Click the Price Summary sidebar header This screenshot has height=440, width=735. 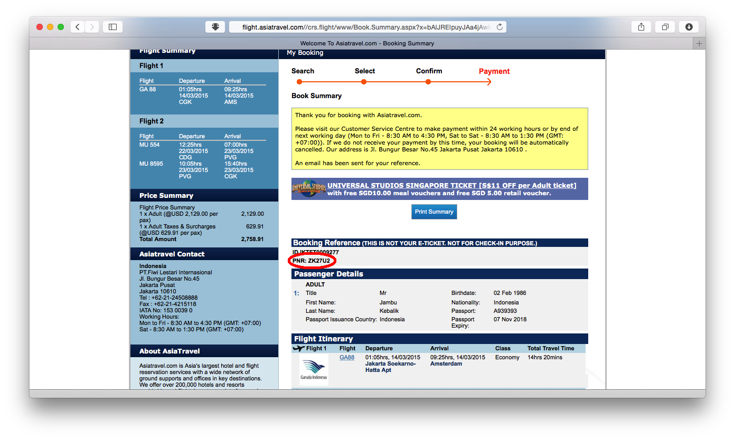[x=204, y=195]
